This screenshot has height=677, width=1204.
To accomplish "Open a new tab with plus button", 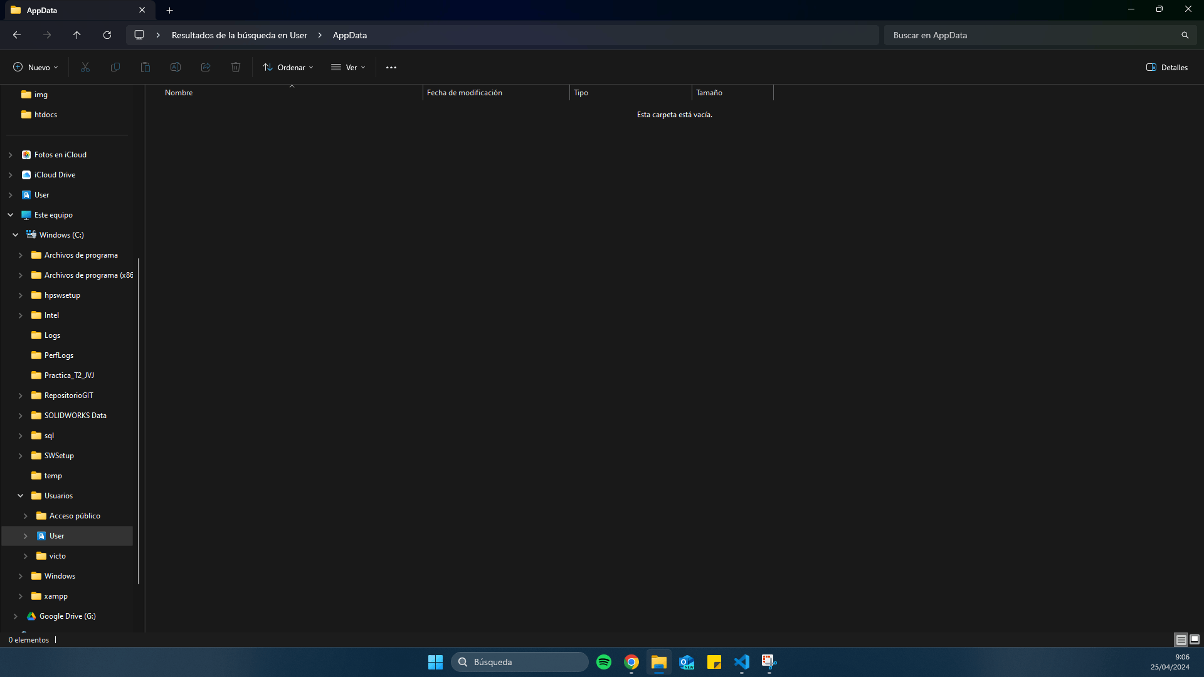I will pos(169,10).
